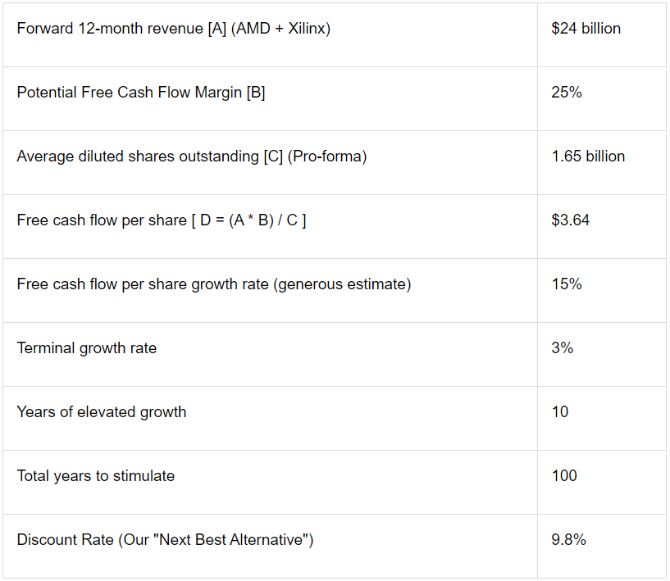Click the $3.64 value cell

coord(602,227)
